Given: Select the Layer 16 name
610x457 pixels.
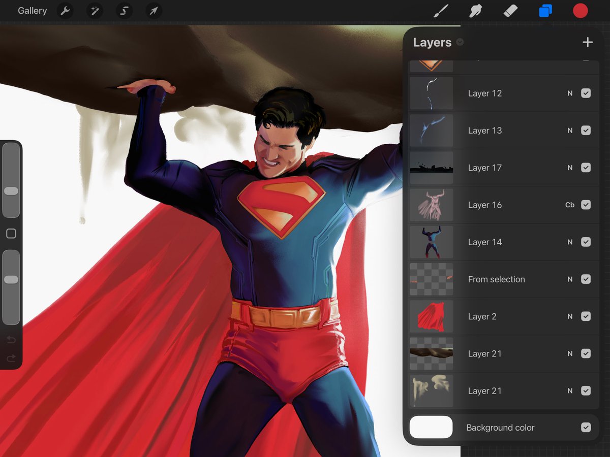Looking at the screenshot, I should [x=485, y=205].
